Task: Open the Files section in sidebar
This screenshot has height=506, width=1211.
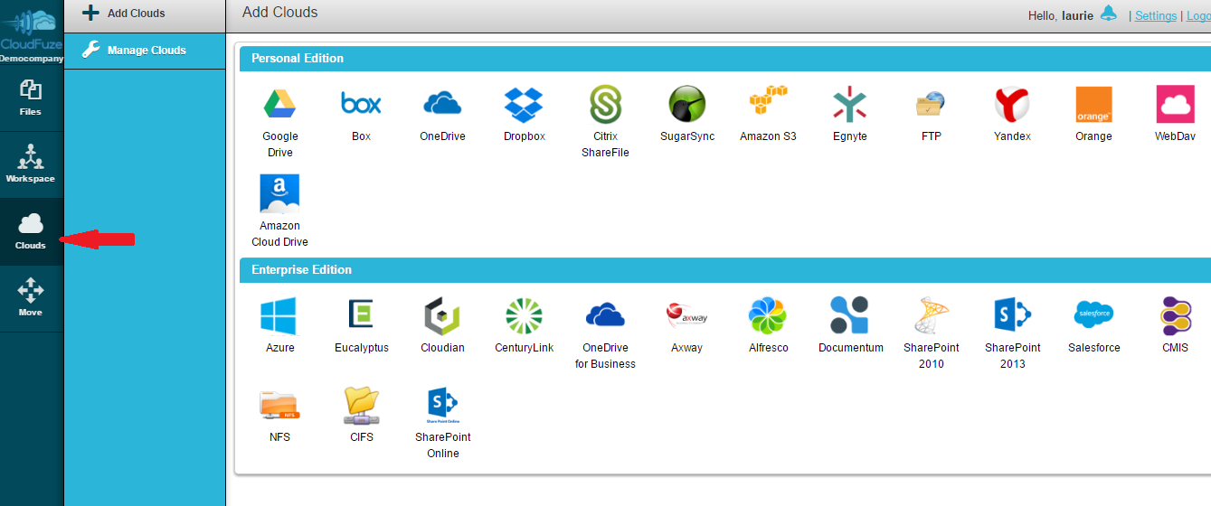Action: click(x=31, y=98)
